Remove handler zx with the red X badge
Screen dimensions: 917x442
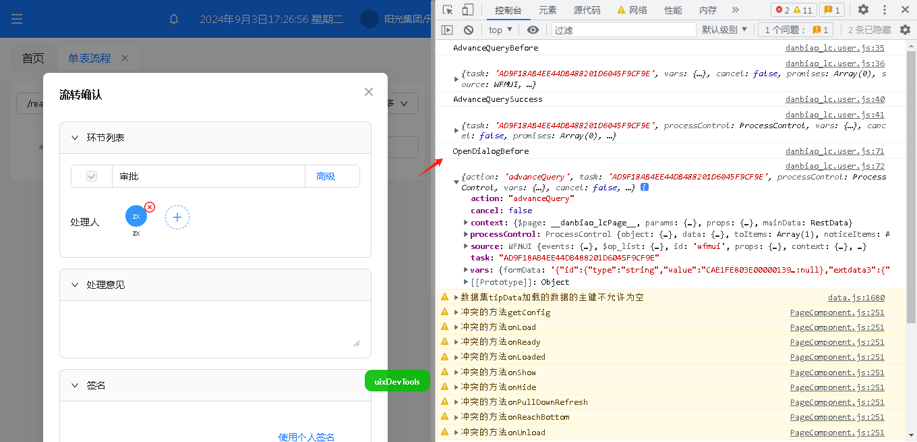tap(150, 207)
